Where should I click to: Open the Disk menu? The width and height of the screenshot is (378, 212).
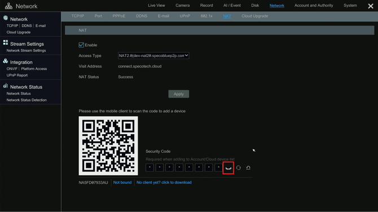click(x=255, y=5)
